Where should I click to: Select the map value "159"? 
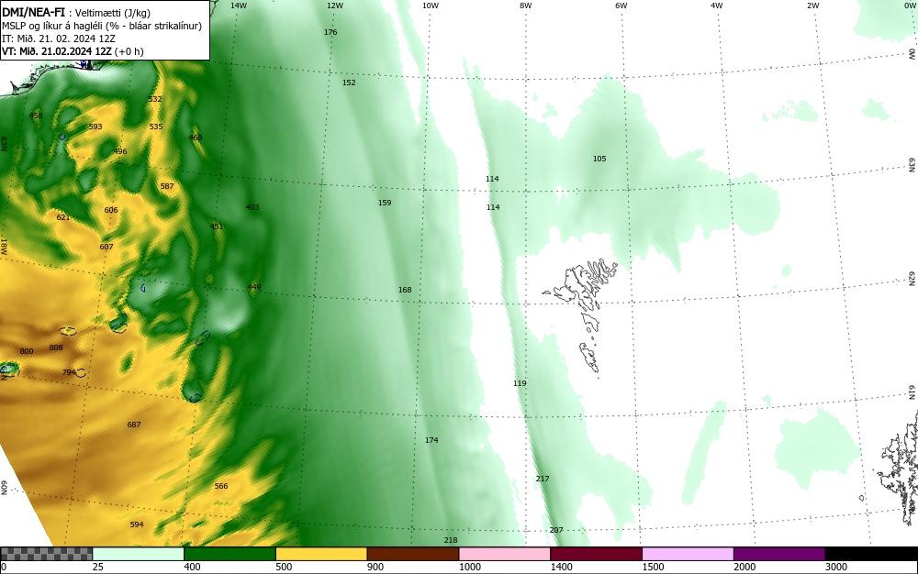pyautogui.click(x=385, y=203)
